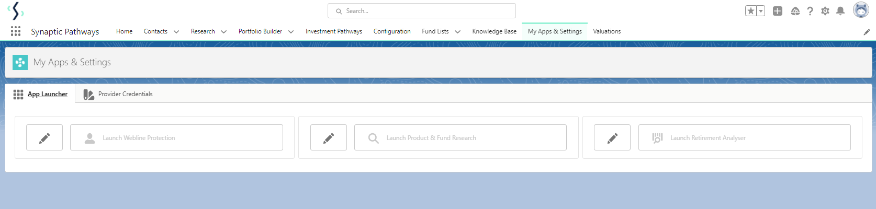This screenshot has height=209, width=876.
Task: Expand the favorites list dropdown arrow
Action: tap(761, 11)
